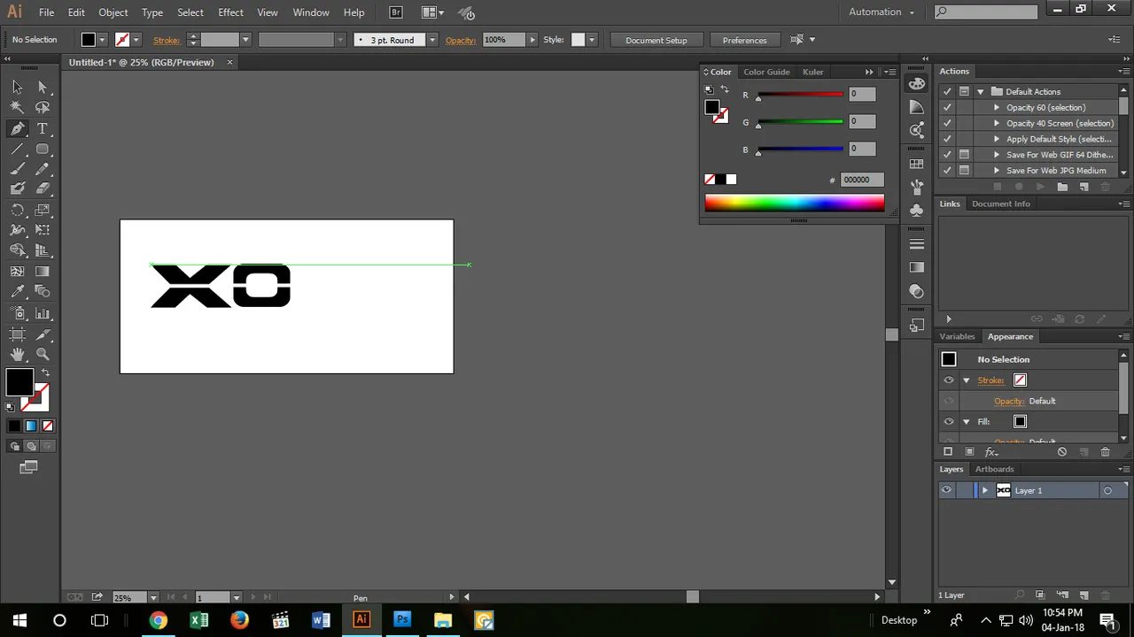Toggle Fill visibility eye in Appearance panel

(x=949, y=422)
